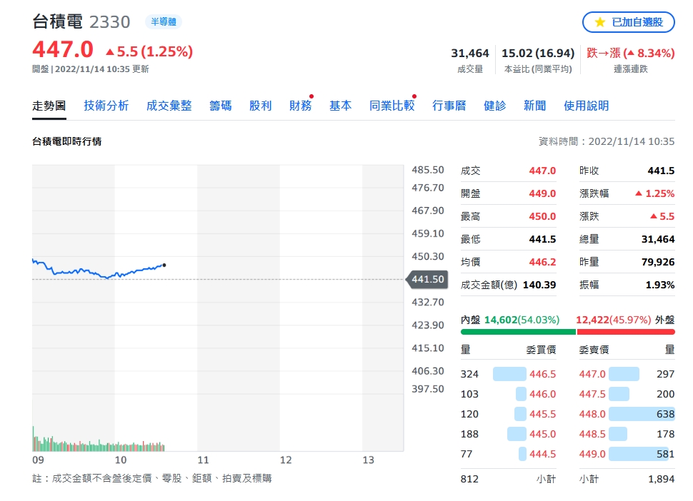Click the 446.5 bid price row
Screen dimensions: 693x501
pos(508,374)
